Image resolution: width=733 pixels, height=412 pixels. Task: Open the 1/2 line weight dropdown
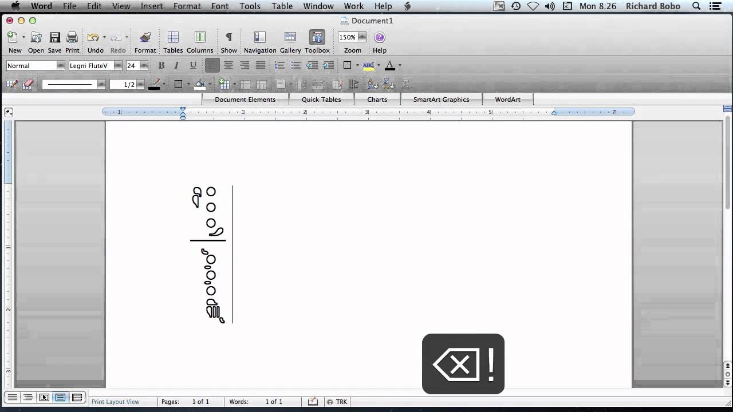tap(140, 85)
